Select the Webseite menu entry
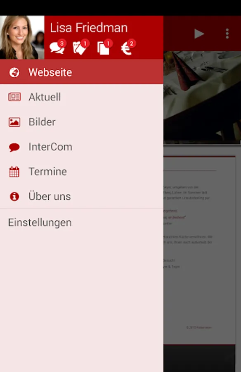241x372 pixels. 82,72
